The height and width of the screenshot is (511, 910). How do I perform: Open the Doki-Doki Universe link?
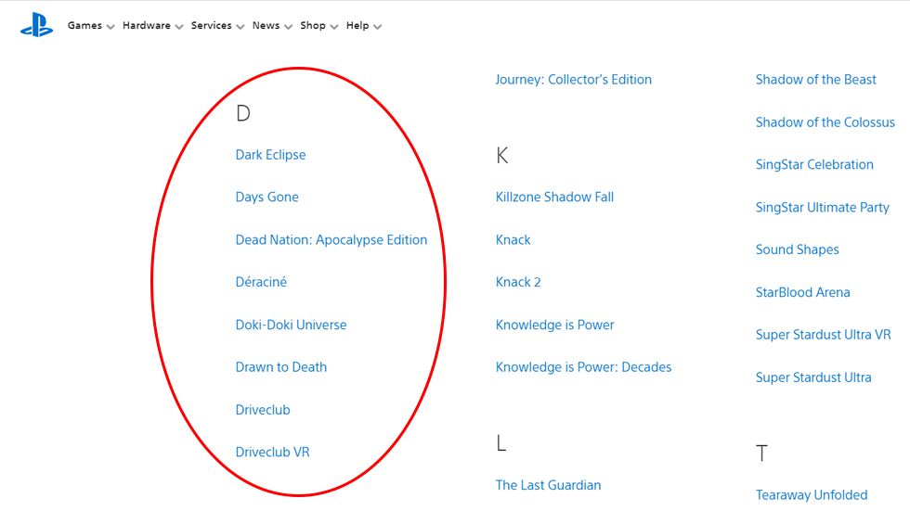point(291,325)
